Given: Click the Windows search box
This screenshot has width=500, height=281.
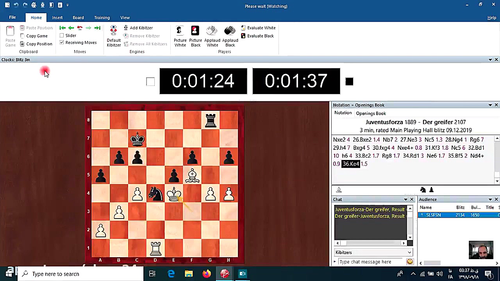Looking at the screenshot, I should coord(80,274).
